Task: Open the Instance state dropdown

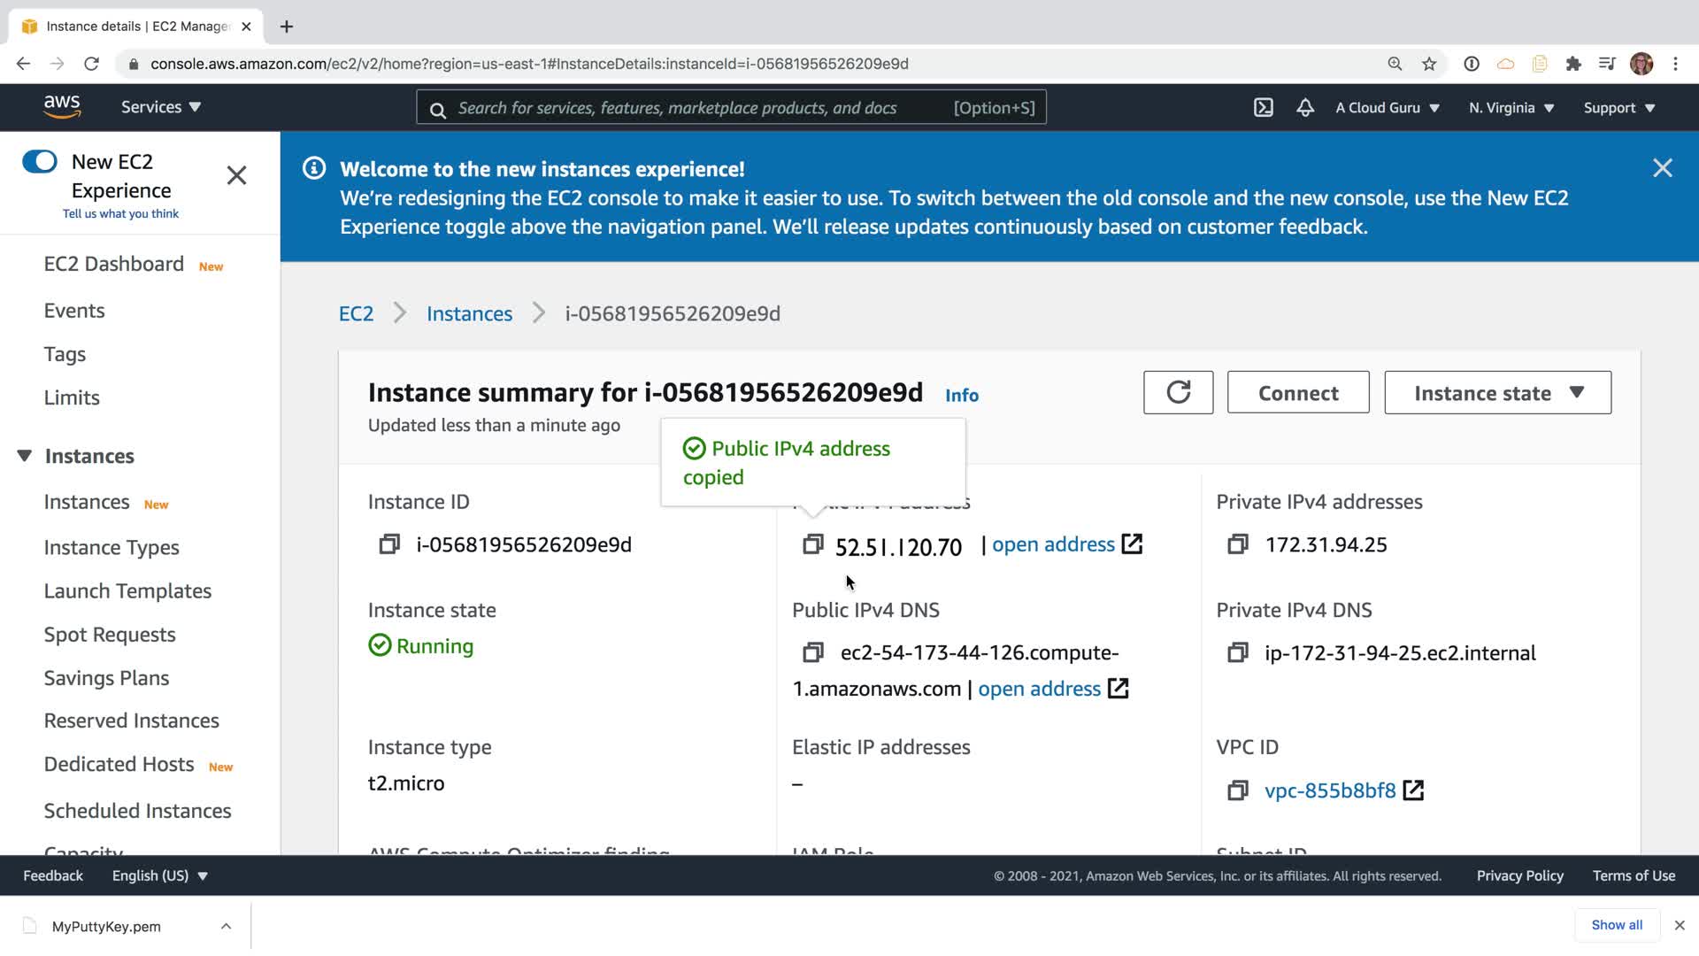Action: coord(1497,392)
